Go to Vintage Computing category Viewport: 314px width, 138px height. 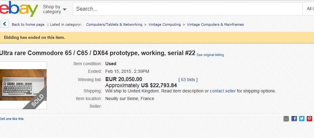coord(165,24)
